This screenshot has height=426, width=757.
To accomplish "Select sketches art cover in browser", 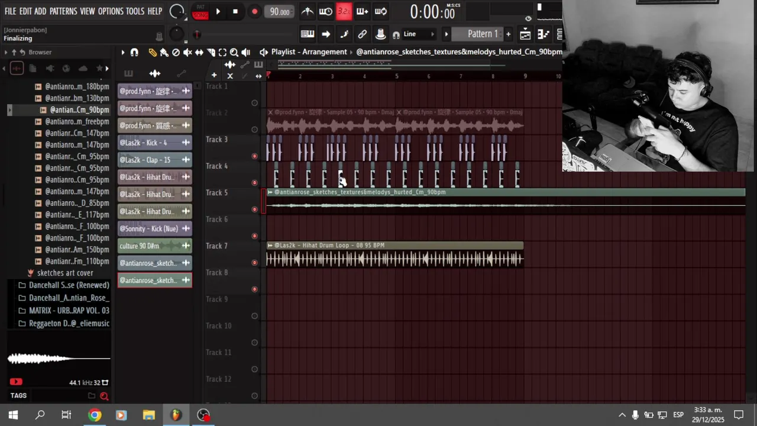I will click(x=65, y=273).
